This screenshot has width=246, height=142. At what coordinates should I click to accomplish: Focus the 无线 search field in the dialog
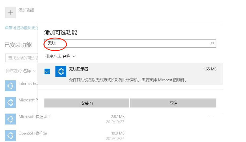130,43
